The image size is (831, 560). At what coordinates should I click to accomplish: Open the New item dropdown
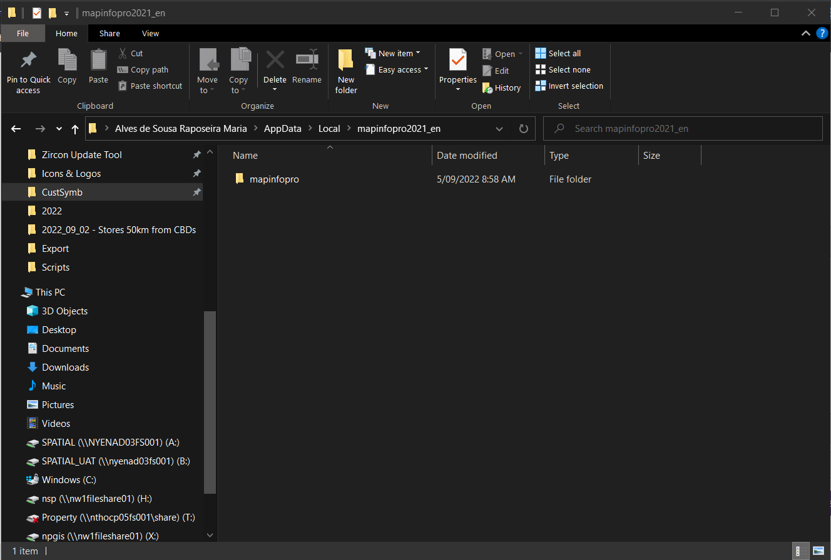coord(393,54)
